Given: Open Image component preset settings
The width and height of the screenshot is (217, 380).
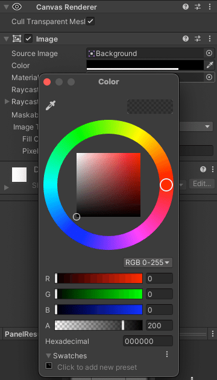Looking at the screenshot, I should (x=198, y=39).
